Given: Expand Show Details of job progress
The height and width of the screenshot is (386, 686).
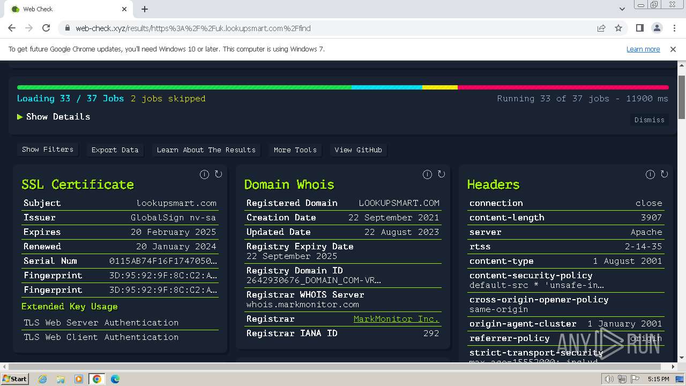Looking at the screenshot, I should [x=54, y=117].
